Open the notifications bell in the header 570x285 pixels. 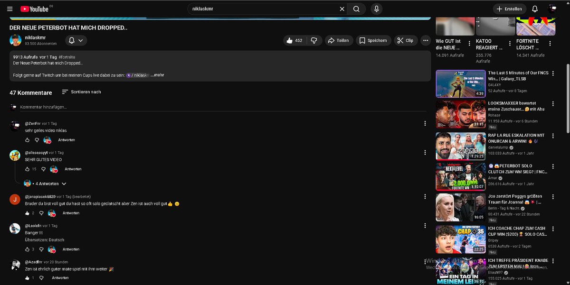pos(535,9)
